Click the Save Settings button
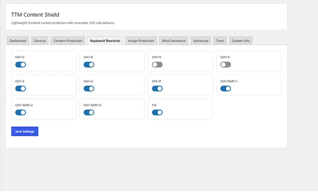Image resolution: width=318 pixels, height=192 pixels. (x=25, y=132)
